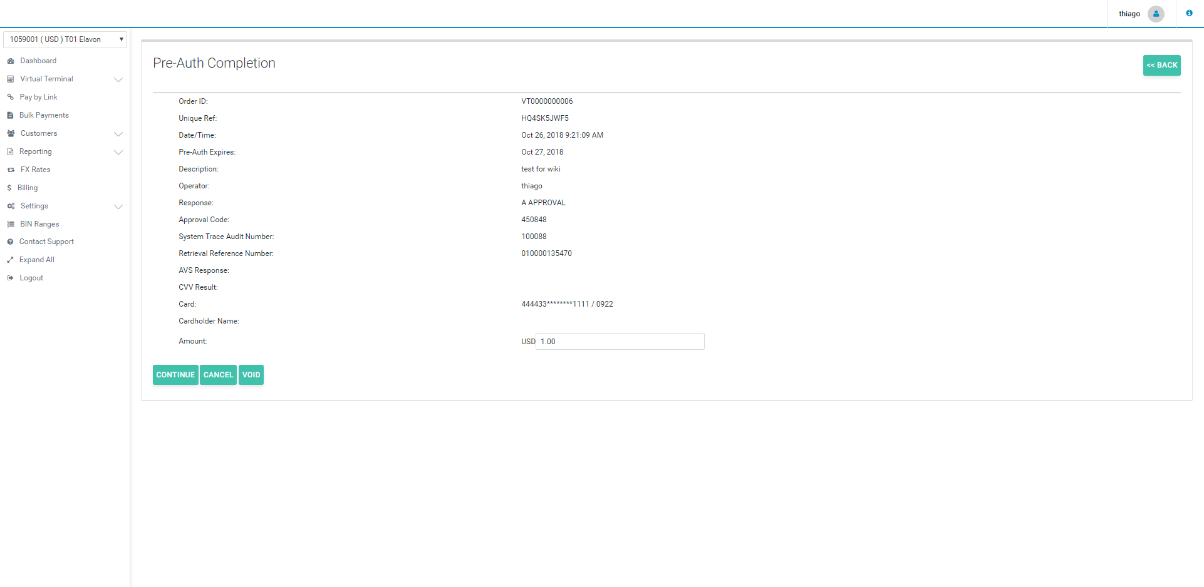
Task: Click the blue info icon top right
Action: (x=1189, y=13)
